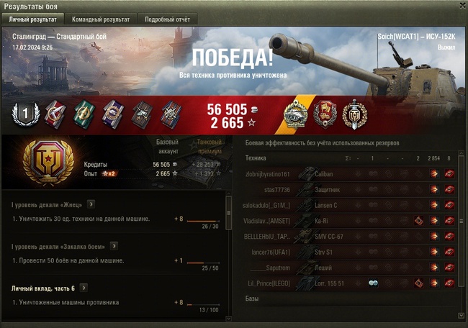Image resolution: width=468 pixels, height=328 pixels.
Task: Open Личный вклад, часть 6 details
Action: pos(84,288)
